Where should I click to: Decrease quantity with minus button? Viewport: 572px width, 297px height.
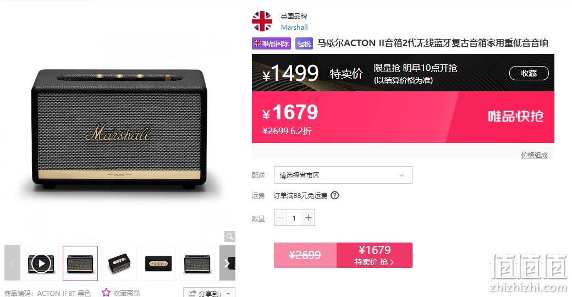[x=280, y=218]
